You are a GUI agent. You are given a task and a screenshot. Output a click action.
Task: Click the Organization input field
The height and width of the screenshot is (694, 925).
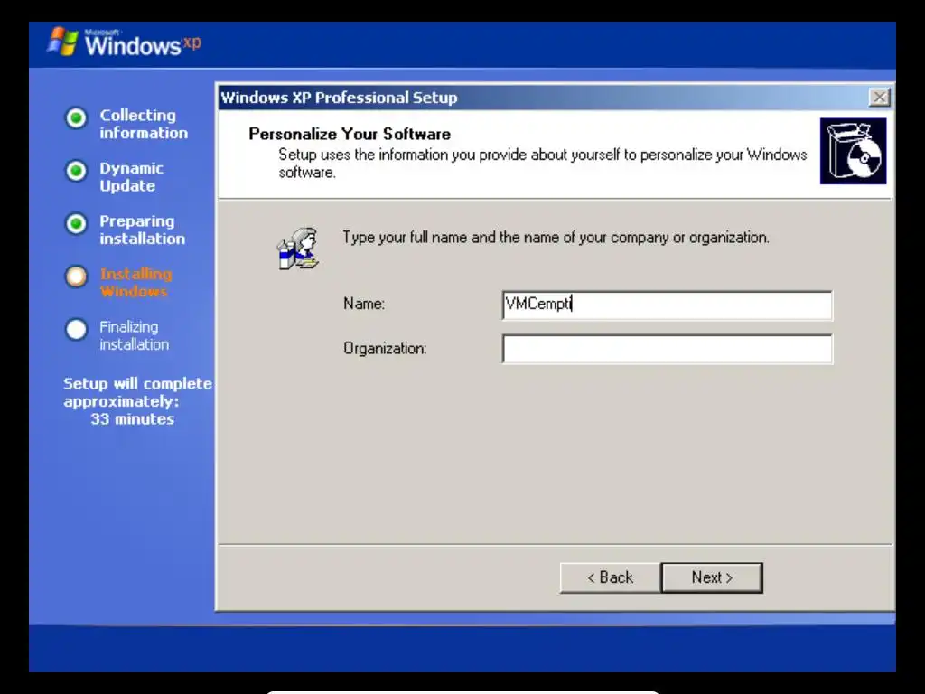point(668,349)
